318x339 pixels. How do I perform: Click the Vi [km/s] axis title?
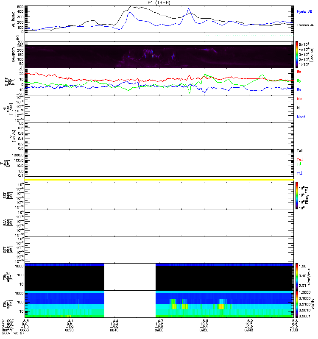coord(13,136)
